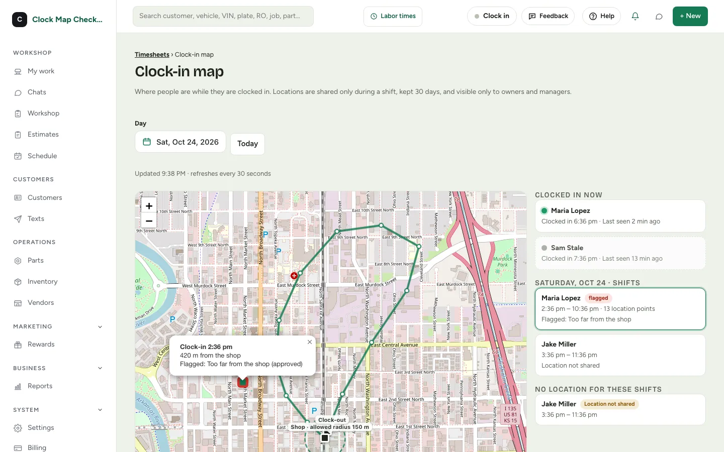The image size is (724, 452).
Task: Click the + New button
Action: pyautogui.click(x=690, y=16)
